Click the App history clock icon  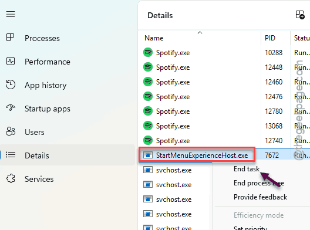coord(11,84)
